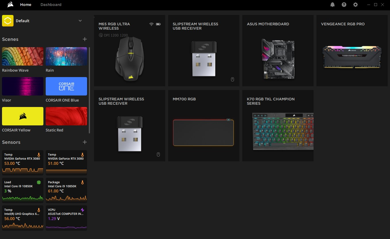
Task: Open the ASUS MOTHERBOARD device card
Action: tap(278, 51)
